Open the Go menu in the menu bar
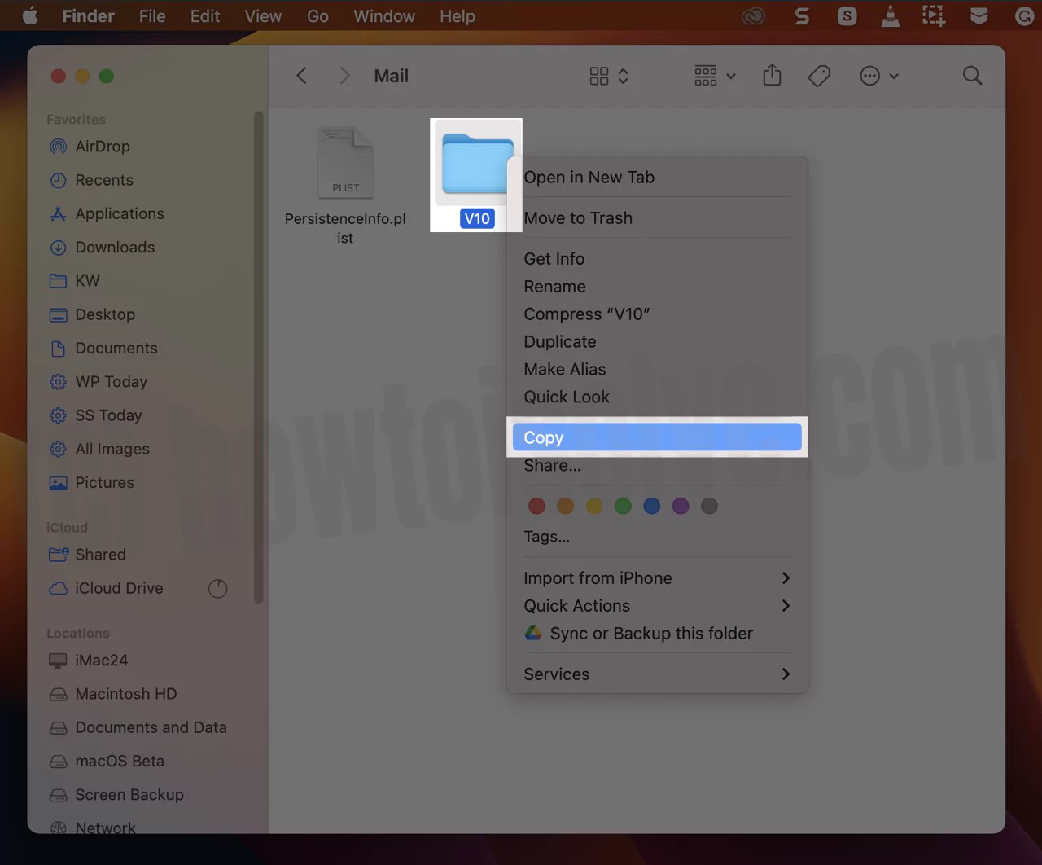This screenshot has height=865, width=1042. pyautogui.click(x=317, y=15)
